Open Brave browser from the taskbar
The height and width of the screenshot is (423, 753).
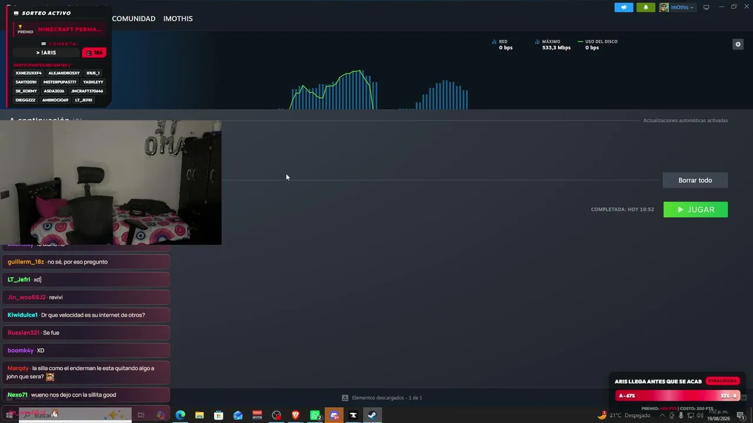[295, 415]
